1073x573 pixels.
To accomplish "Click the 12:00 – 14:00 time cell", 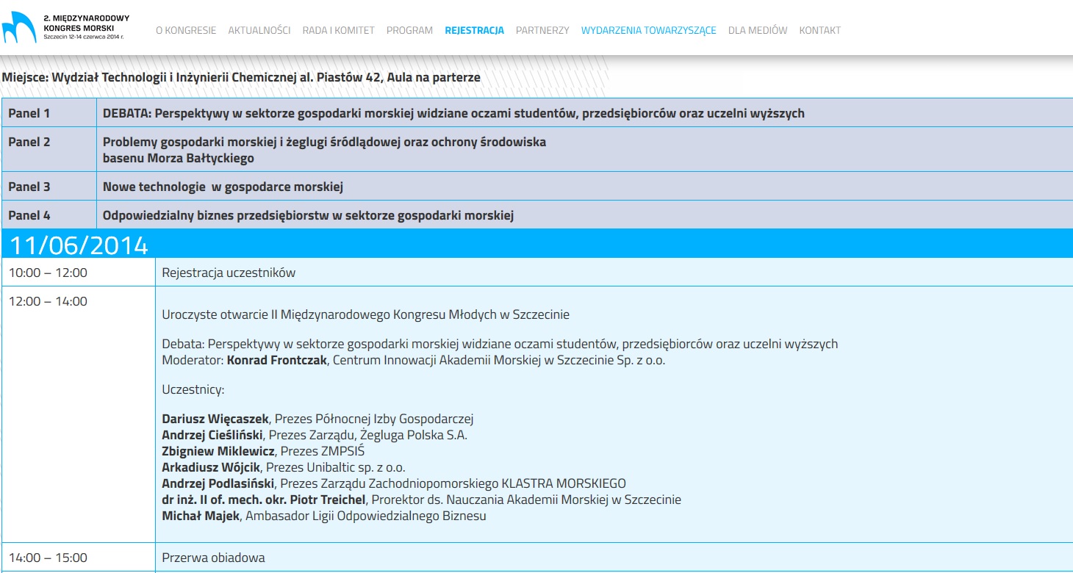I will click(x=78, y=414).
